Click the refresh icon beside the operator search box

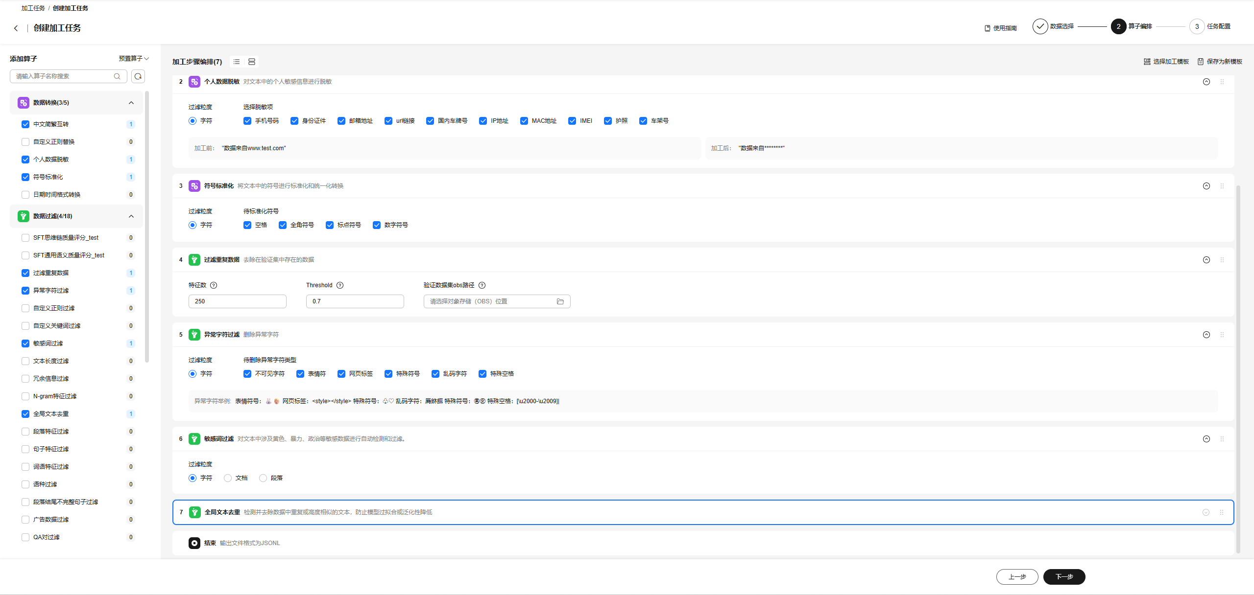(x=138, y=76)
